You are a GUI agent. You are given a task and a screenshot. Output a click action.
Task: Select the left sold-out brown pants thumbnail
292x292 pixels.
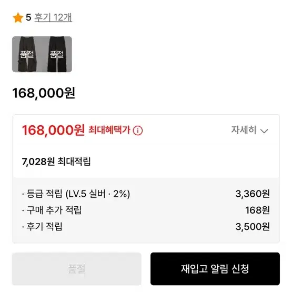tap(27, 54)
